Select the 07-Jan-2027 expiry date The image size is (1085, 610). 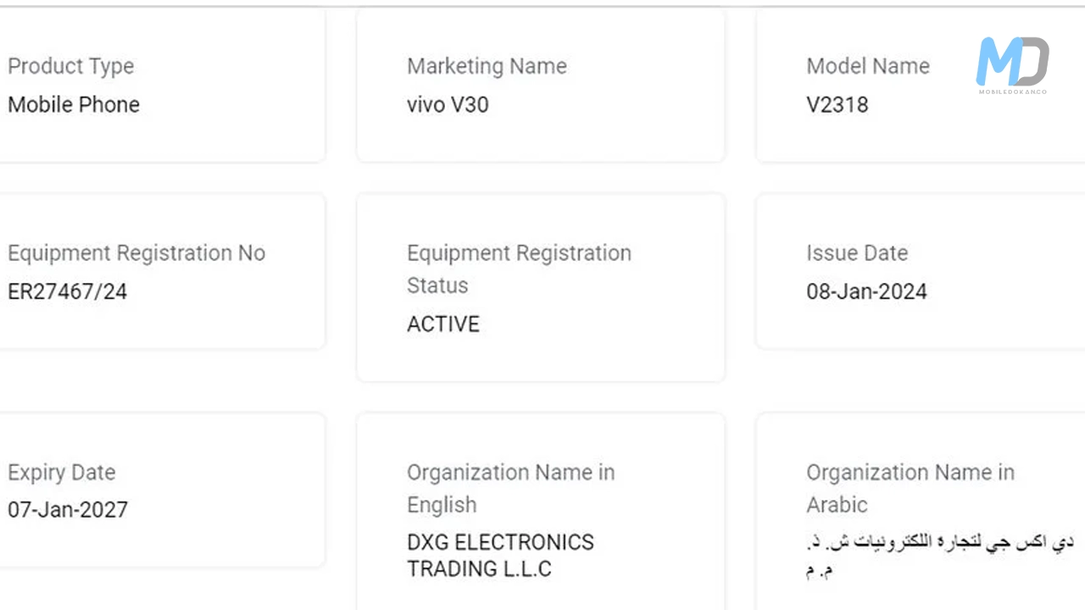[x=68, y=510]
